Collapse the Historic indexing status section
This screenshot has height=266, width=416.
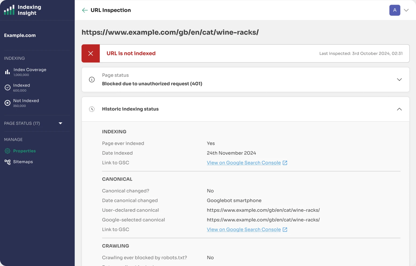coord(399,109)
